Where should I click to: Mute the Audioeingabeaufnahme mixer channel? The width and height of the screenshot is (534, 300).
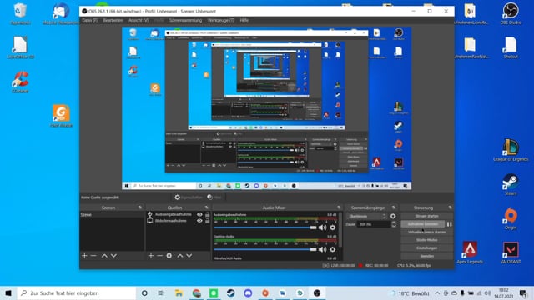(x=322, y=227)
